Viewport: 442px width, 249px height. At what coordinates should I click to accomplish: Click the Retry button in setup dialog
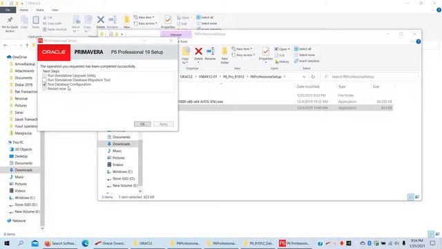coord(164,124)
